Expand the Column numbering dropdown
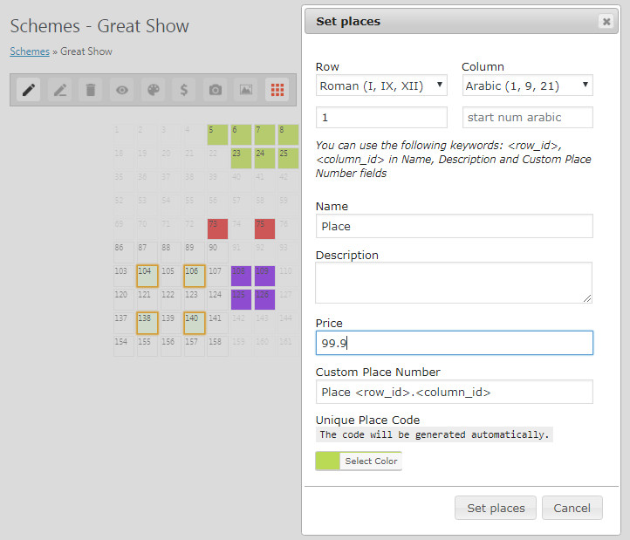Viewport: 630px width, 540px height. (527, 85)
